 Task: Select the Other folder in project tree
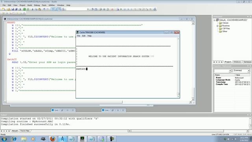pos(225,32)
